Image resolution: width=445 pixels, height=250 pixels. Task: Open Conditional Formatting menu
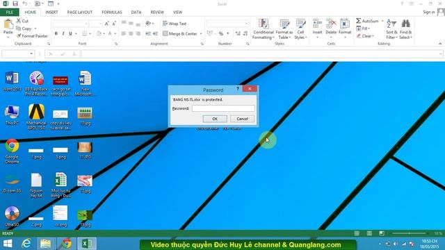[264, 29]
